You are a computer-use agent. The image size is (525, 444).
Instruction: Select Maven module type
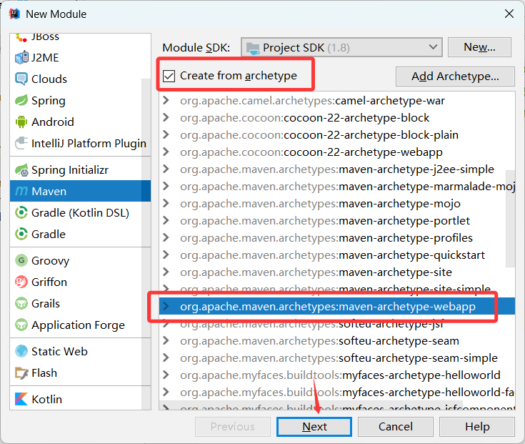coord(80,192)
